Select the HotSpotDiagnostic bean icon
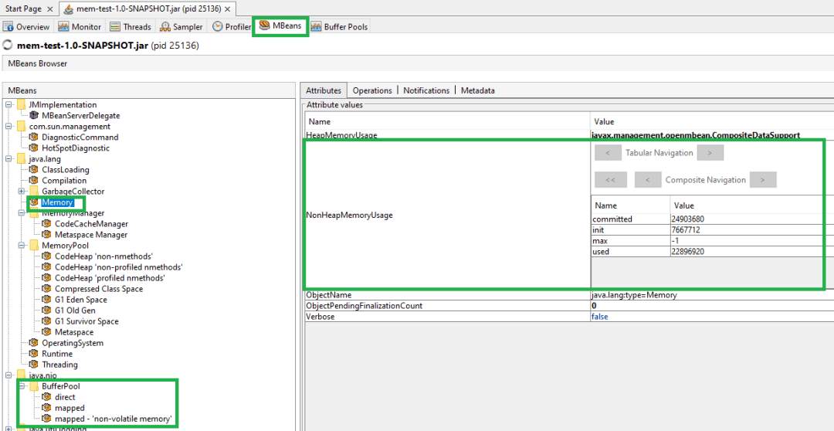 pos(34,148)
